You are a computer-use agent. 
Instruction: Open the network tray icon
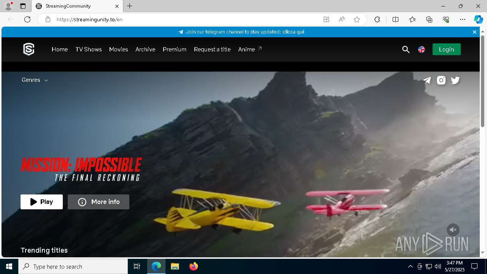click(429, 266)
